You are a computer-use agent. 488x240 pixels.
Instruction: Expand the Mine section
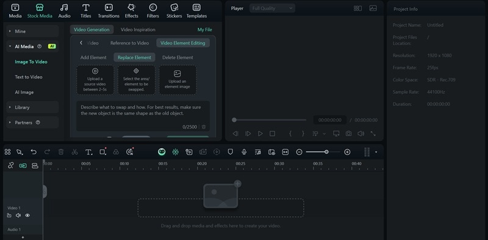tap(32, 32)
